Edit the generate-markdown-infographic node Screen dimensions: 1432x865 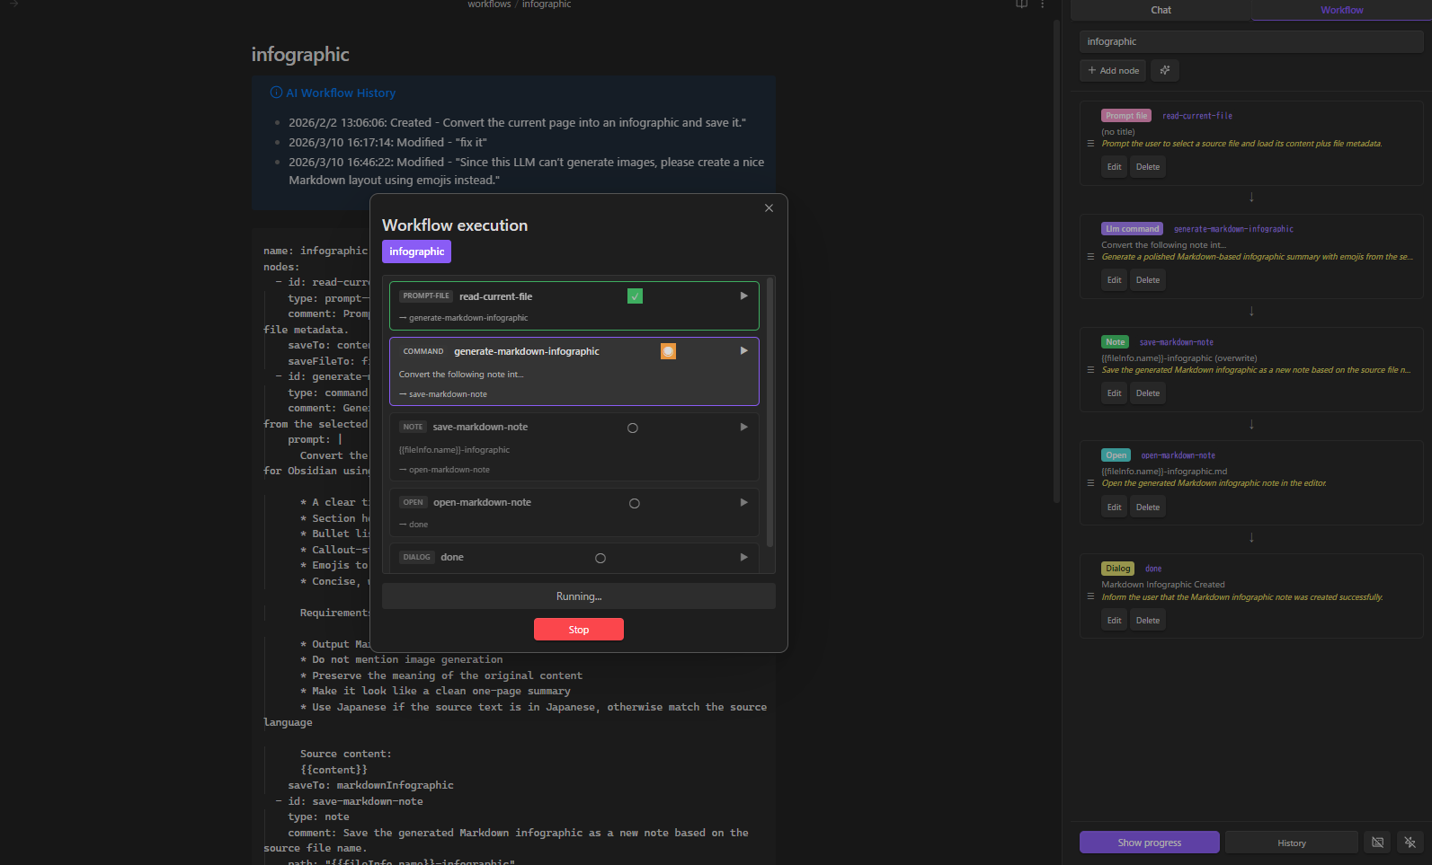(x=1114, y=280)
